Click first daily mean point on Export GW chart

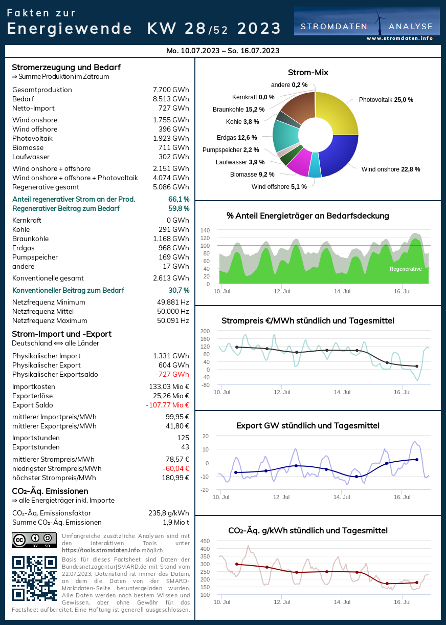[x=236, y=472]
